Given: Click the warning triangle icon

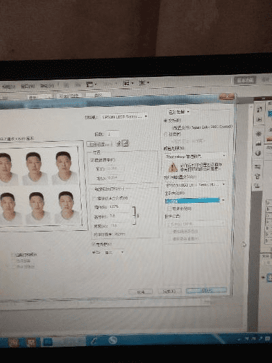Looking at the screenshot, I should pyautogui.click(x=173, y=167).
